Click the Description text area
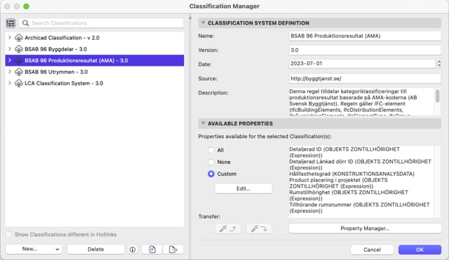Screen dimensions: 449x260 (x=362, y=102)
